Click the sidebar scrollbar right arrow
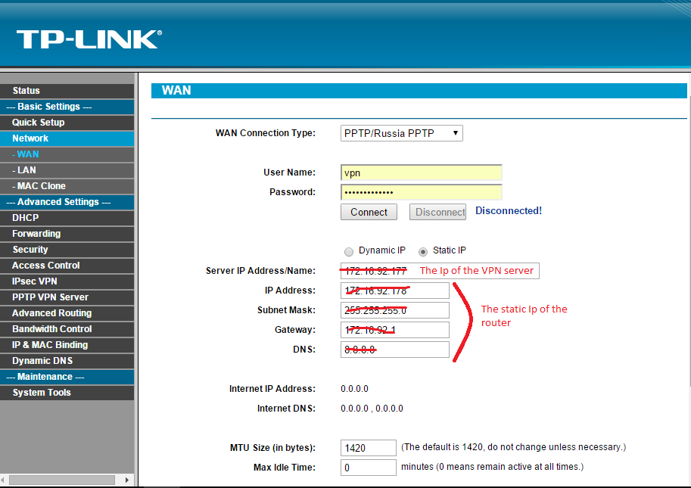The width and height of the screenshot is (691, 488). (x=130, y=480)
